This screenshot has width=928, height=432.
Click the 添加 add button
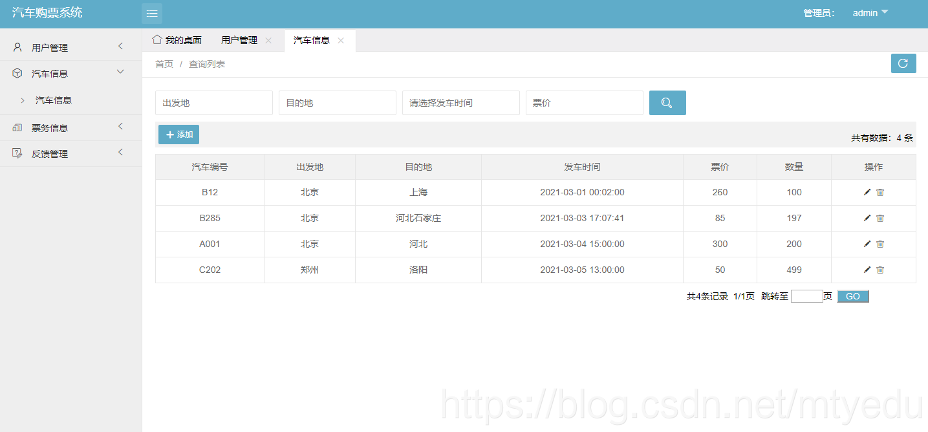(178, 135)
